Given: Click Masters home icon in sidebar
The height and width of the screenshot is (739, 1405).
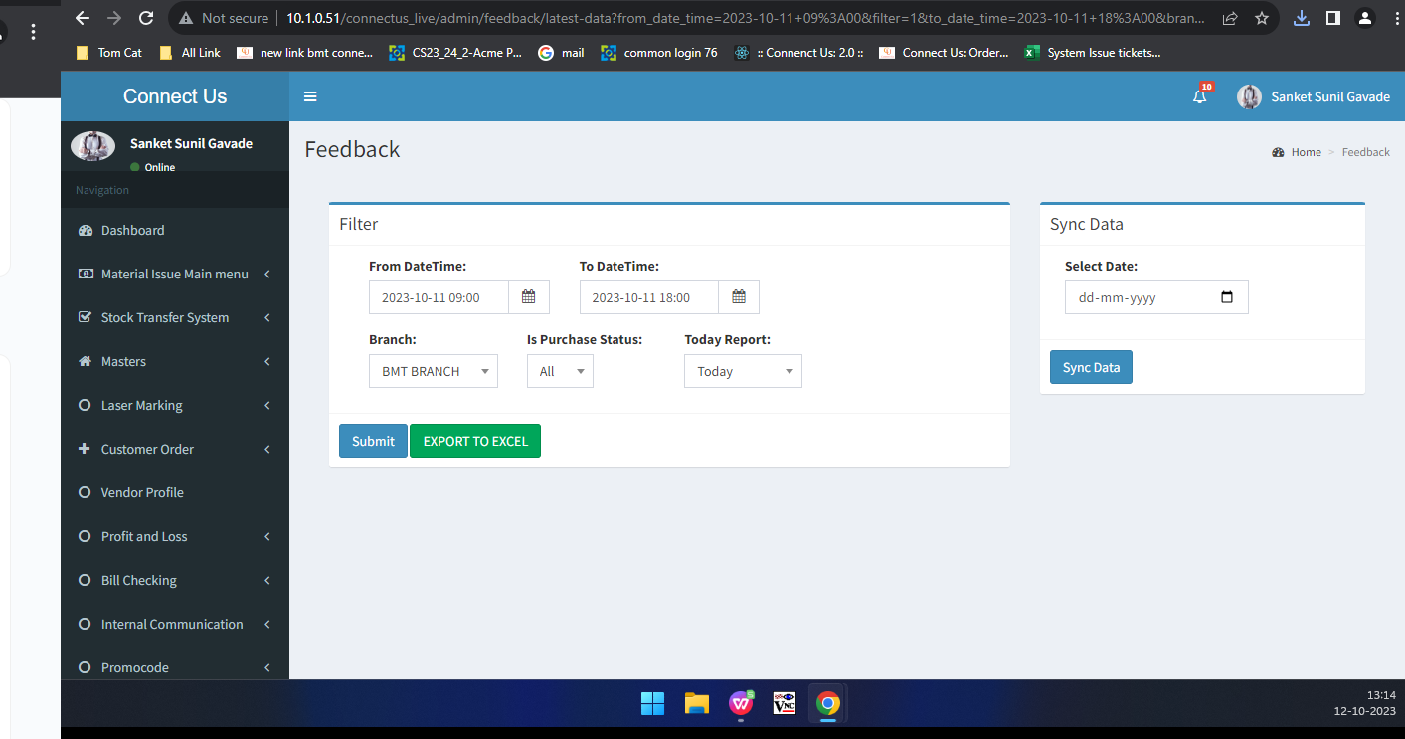Looking at the screenshot, I should click(x=85, y=361).
